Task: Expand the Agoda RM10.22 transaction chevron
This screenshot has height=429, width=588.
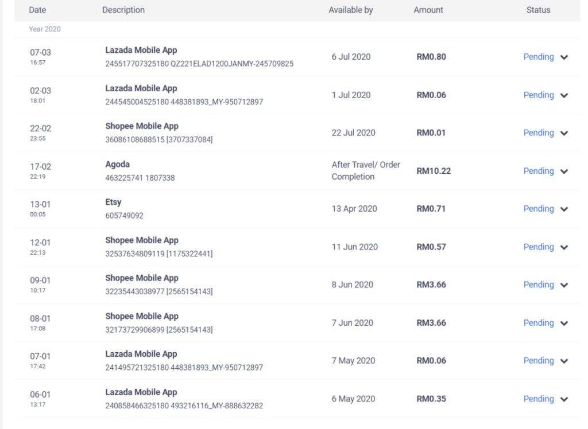Action: pyautogui.click(x=564, y=171)
